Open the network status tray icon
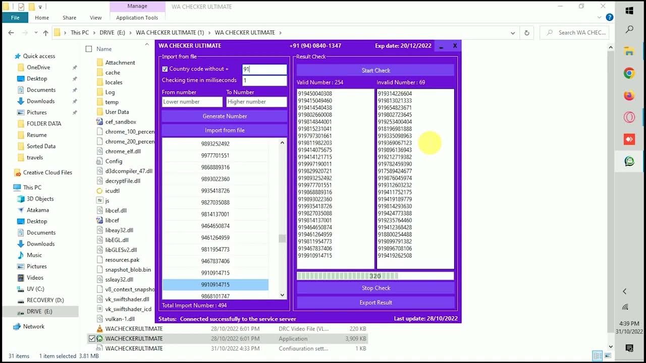This screenshot has width=646, height=363. (x=625, y=307)
